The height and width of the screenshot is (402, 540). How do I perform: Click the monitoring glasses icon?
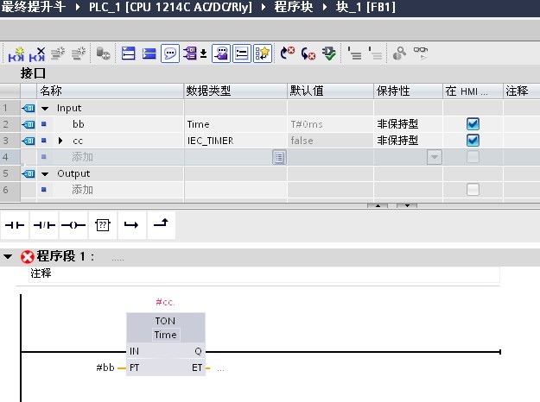tap(421, 53)
